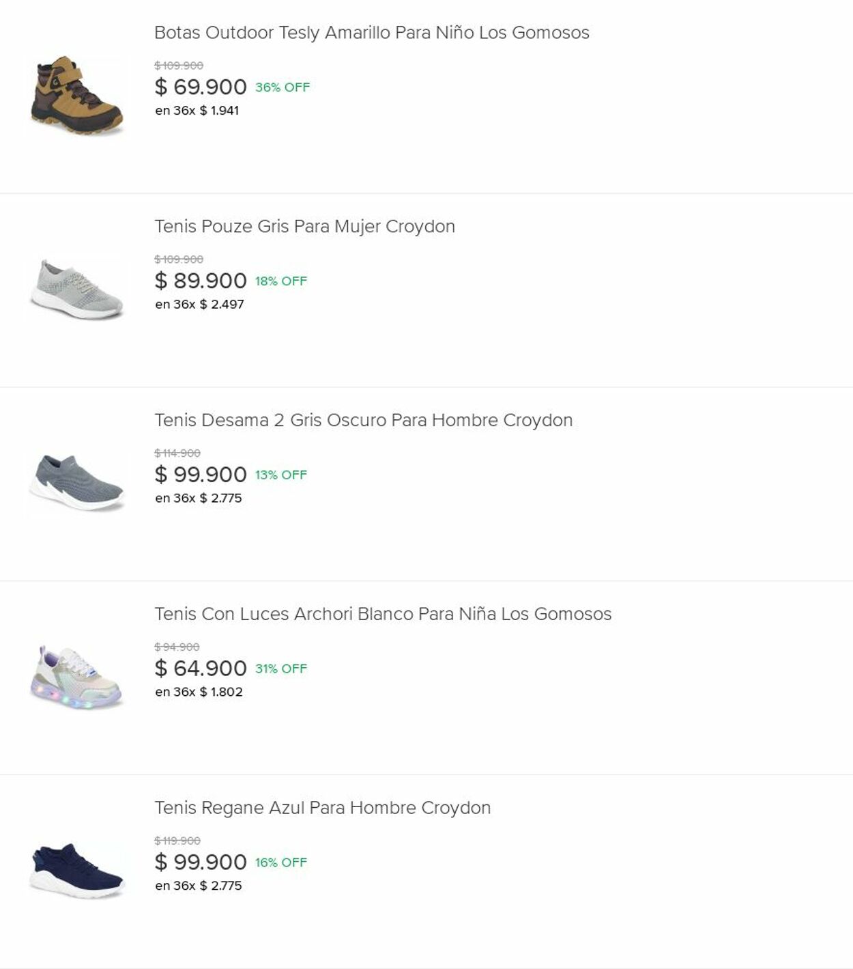Click the 18% OFF discount label
Image resolution: width=853 pixels, height=969 pixels.
(281, 281)
